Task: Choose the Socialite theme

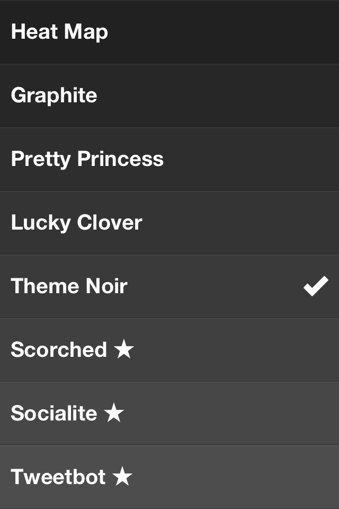Action: pyautogui.click(x=169, y=414)
